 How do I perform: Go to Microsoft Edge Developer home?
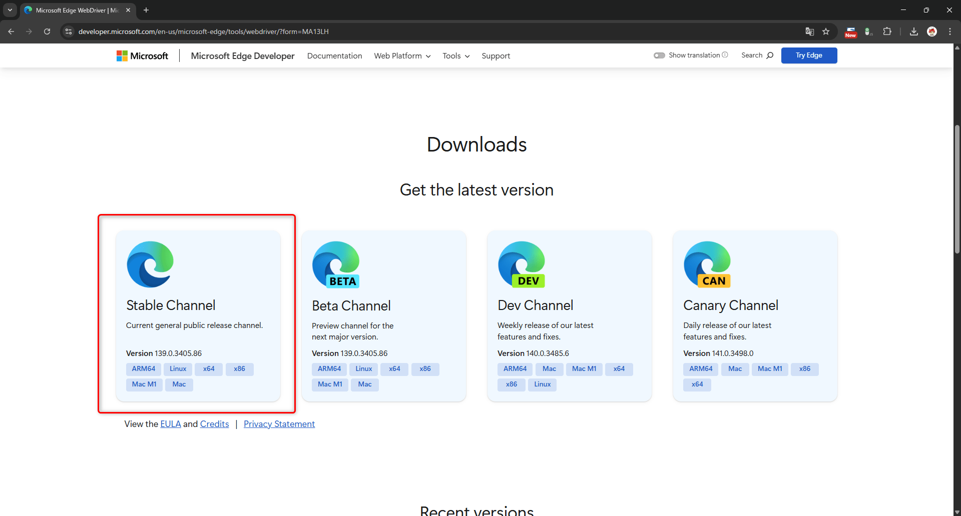click(243, 56)
